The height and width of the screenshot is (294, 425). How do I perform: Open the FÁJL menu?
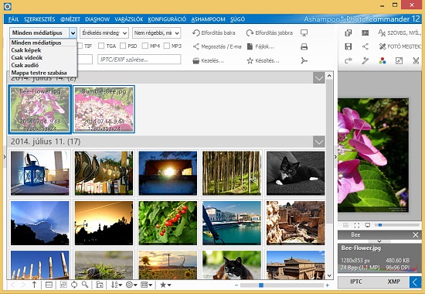pyautogui.click(x=13, y=19)
